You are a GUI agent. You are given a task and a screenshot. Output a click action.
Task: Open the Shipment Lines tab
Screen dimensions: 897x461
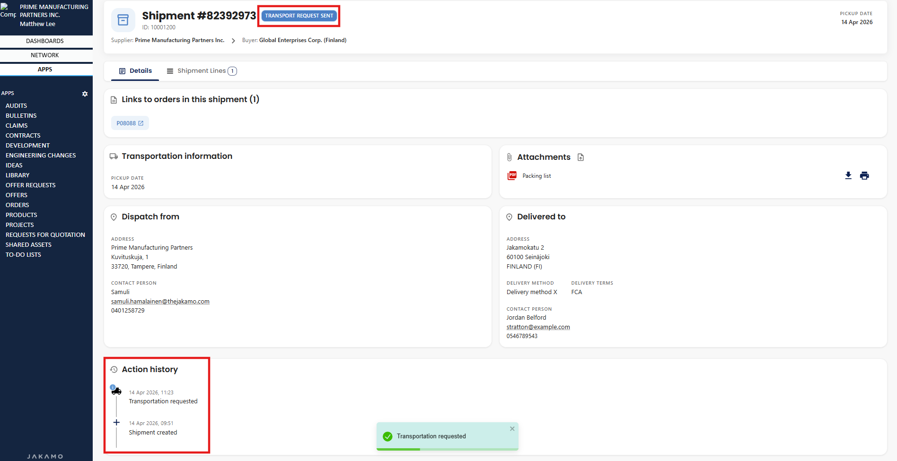[x=202, y=71]
